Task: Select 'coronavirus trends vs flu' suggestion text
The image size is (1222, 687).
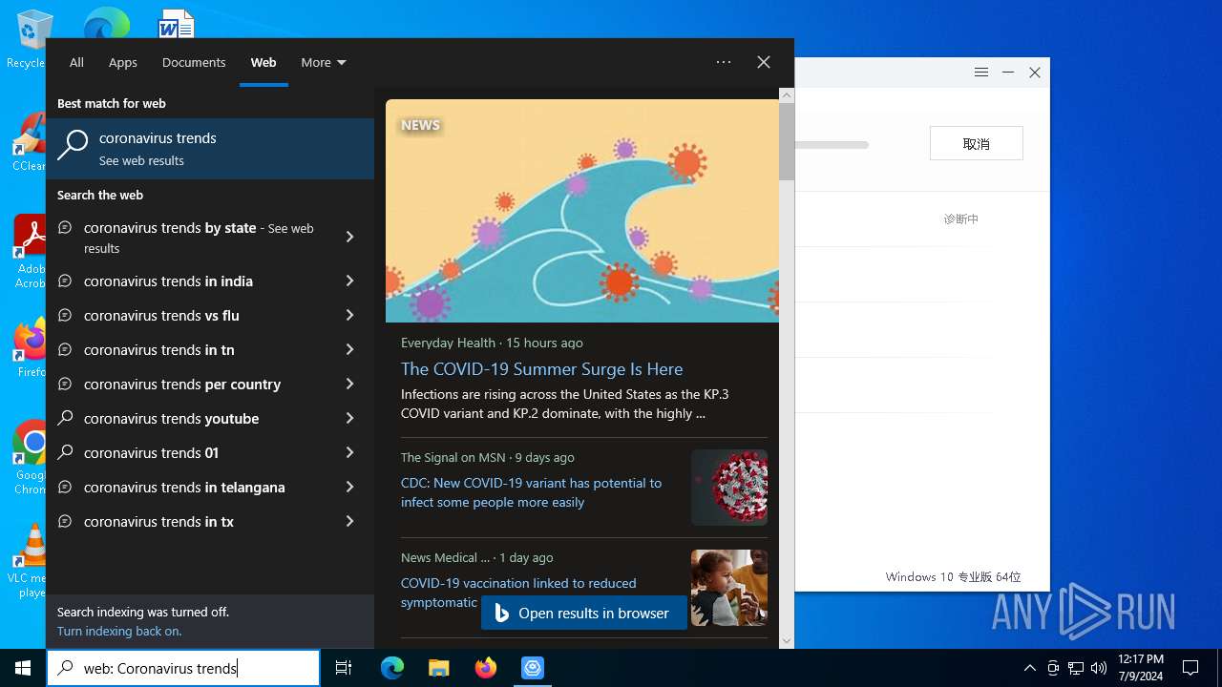Action: coord(161,315)
